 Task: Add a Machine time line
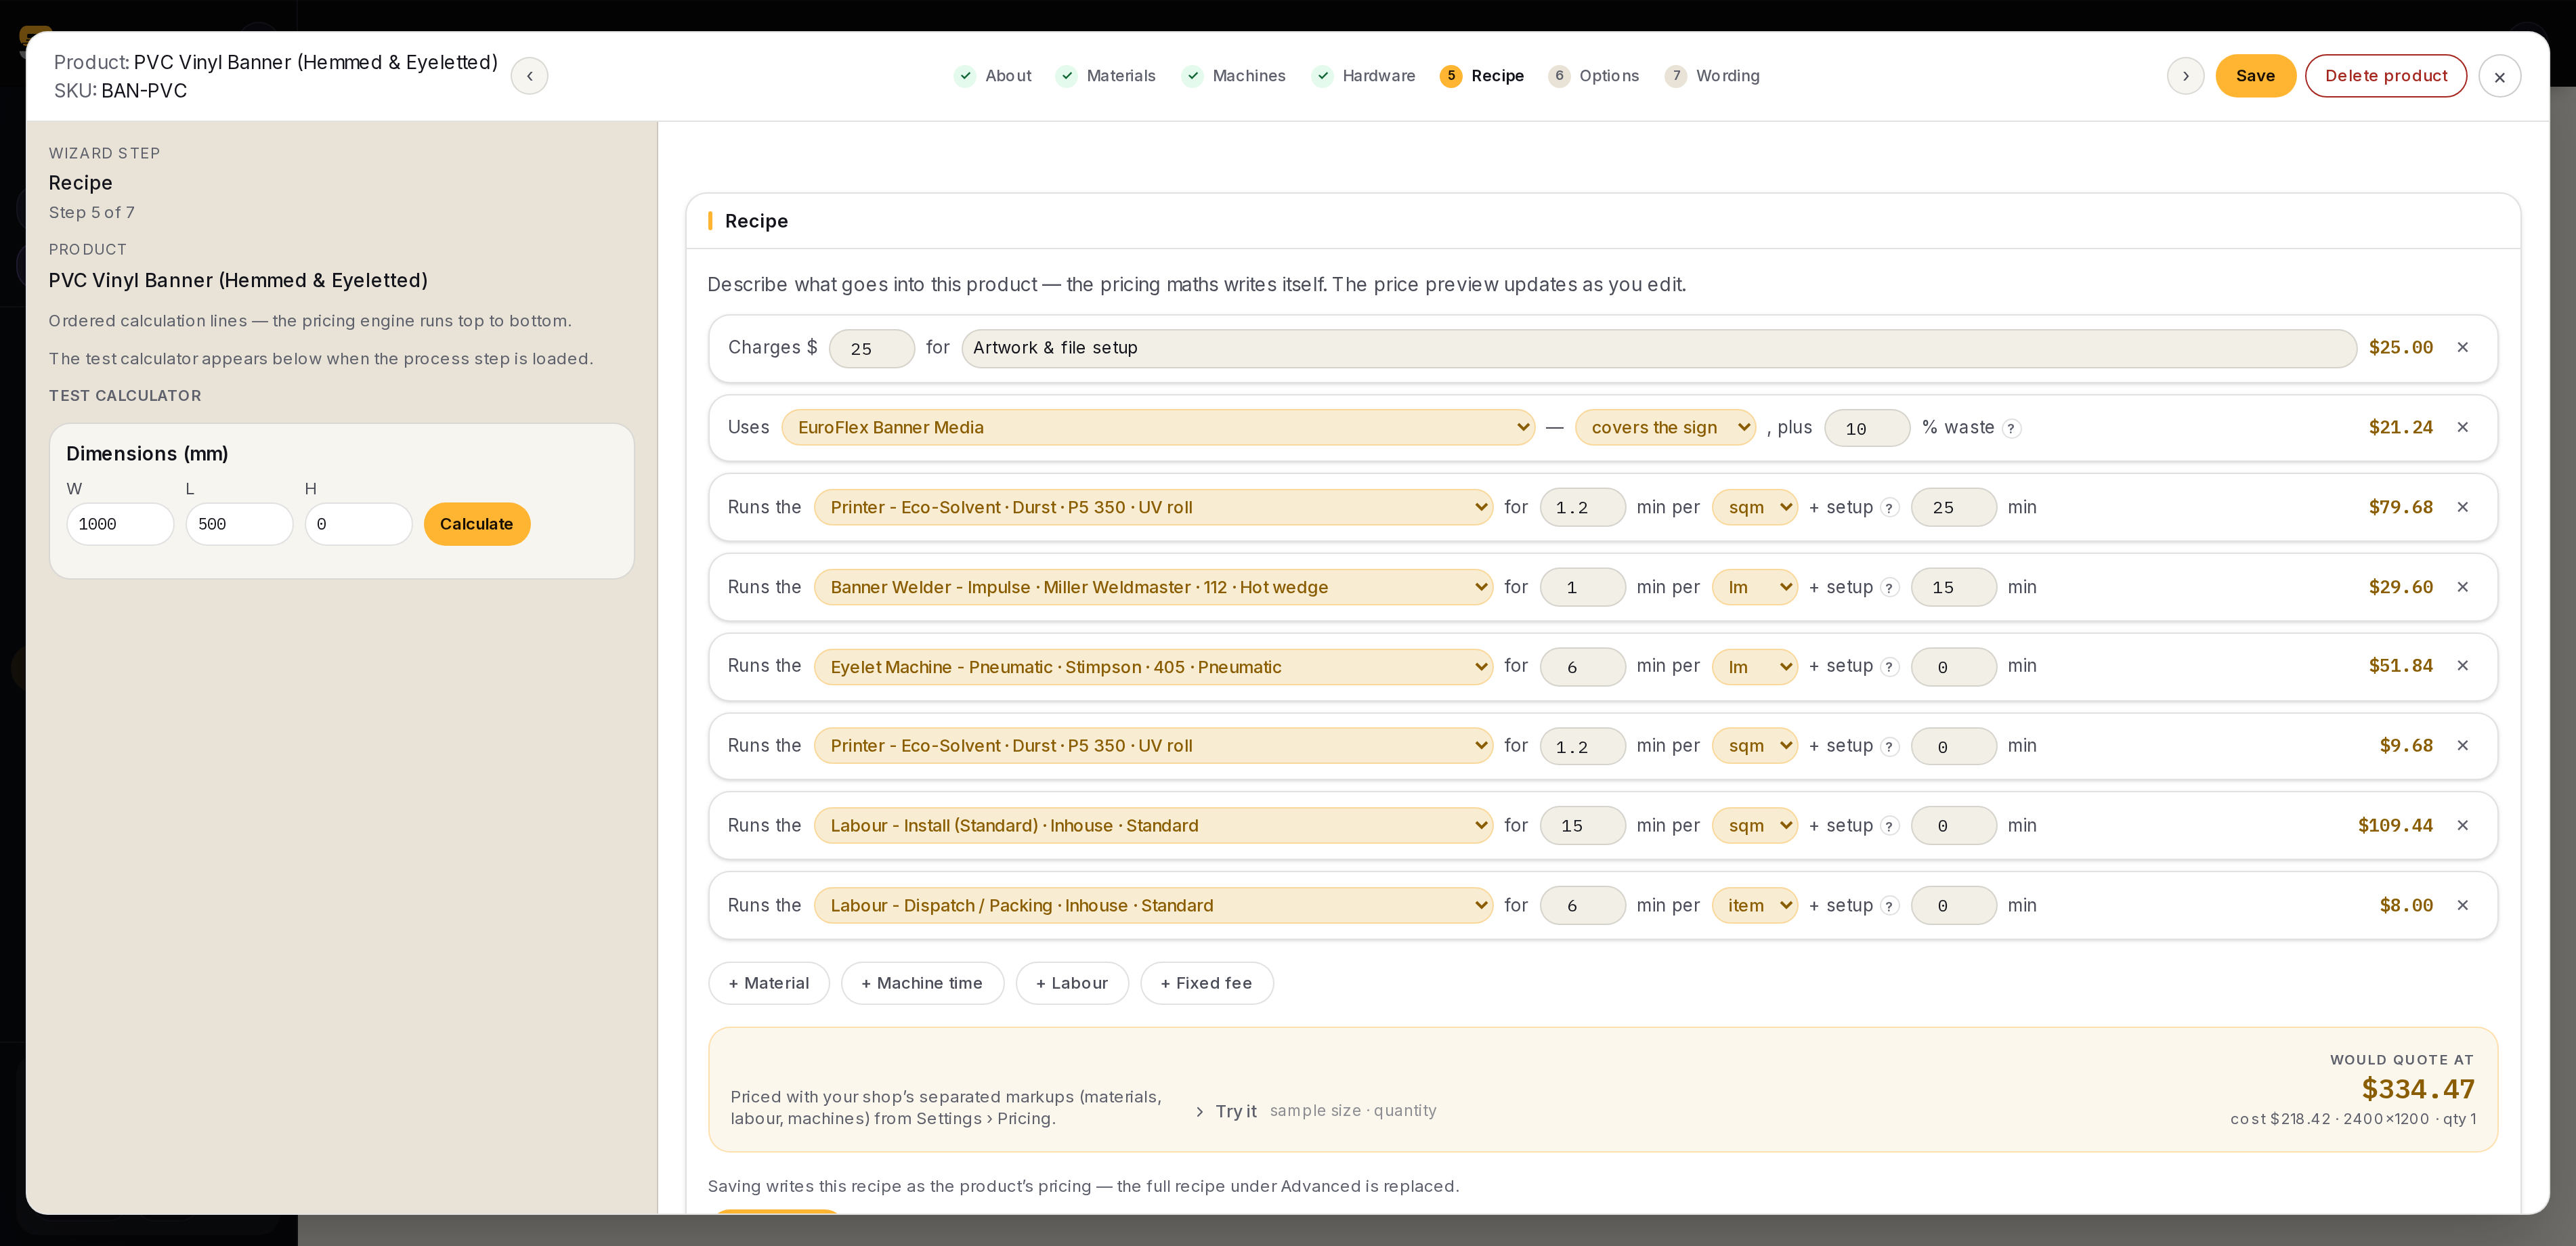tap(922, 983)
